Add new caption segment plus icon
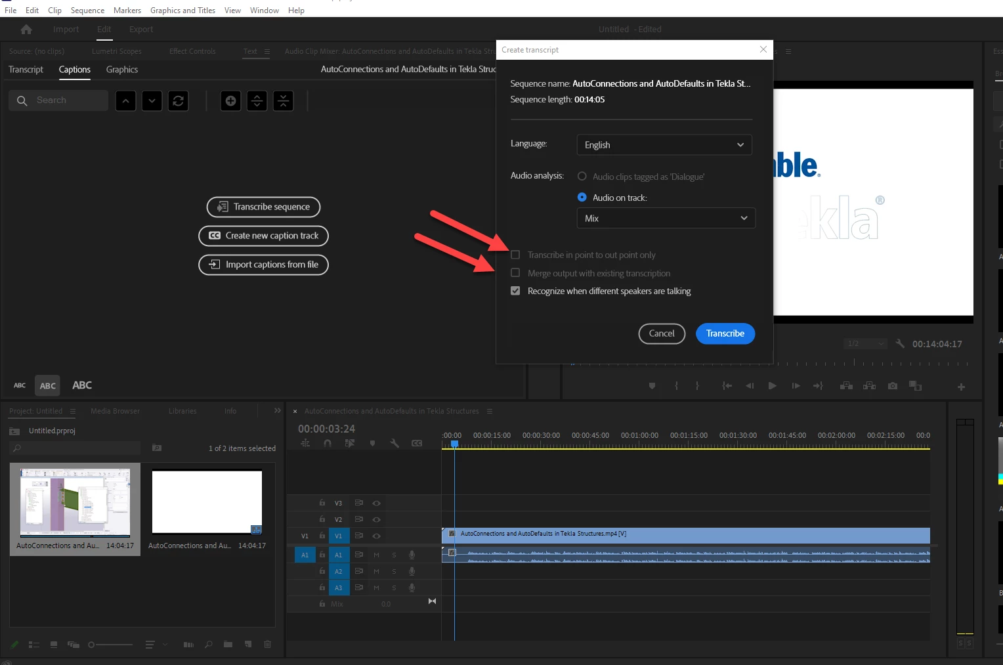The height and width of the screenshot is (665, 1003). [230, 101]
